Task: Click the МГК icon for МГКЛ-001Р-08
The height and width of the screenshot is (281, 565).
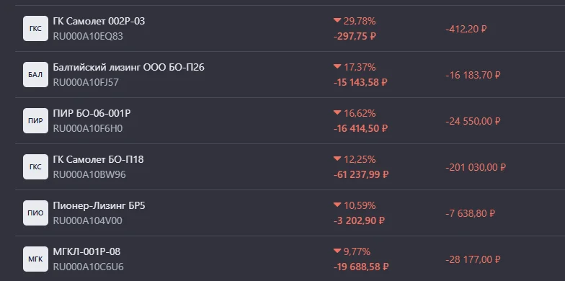Action: pyautogui.click(x=36, y=259)
